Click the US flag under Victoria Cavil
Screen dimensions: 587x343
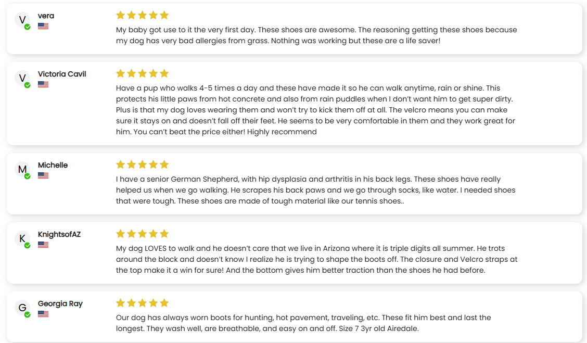tap(43, 84)
